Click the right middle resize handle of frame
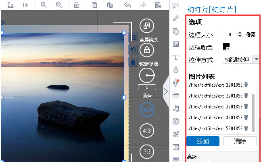261x162 pixels. [124, 98]
